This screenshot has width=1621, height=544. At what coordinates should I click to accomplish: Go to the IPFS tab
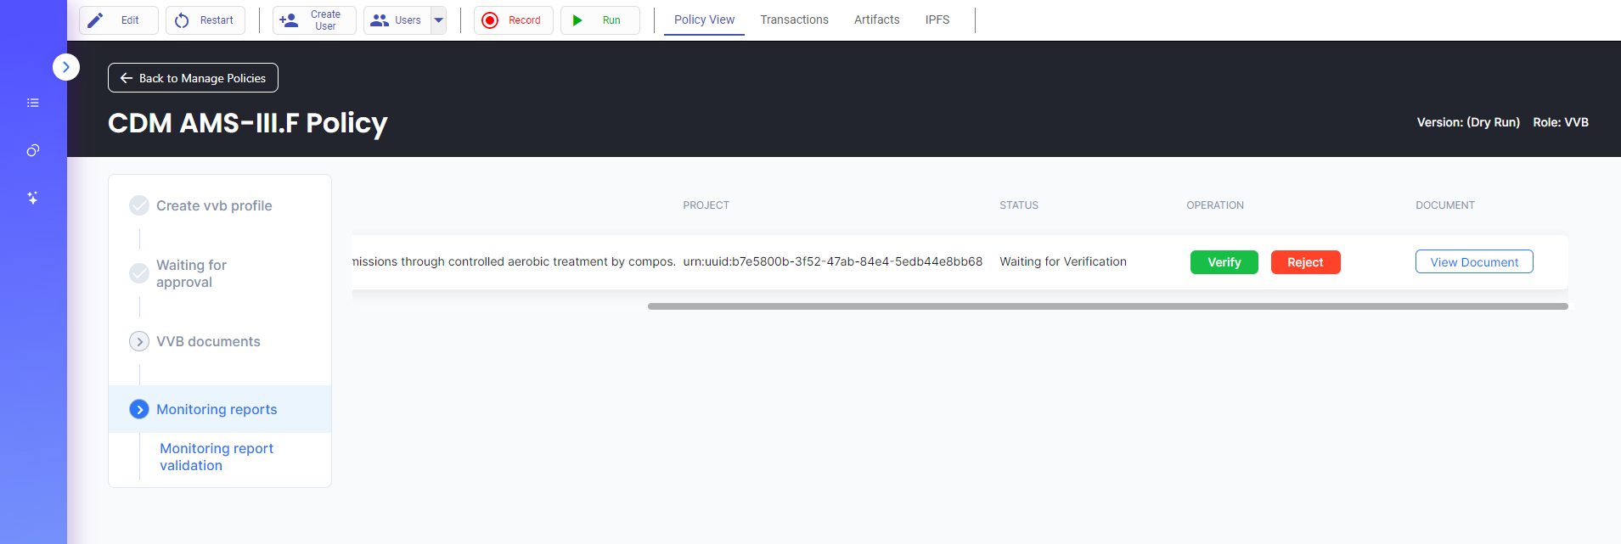click(x=937, y=20)
